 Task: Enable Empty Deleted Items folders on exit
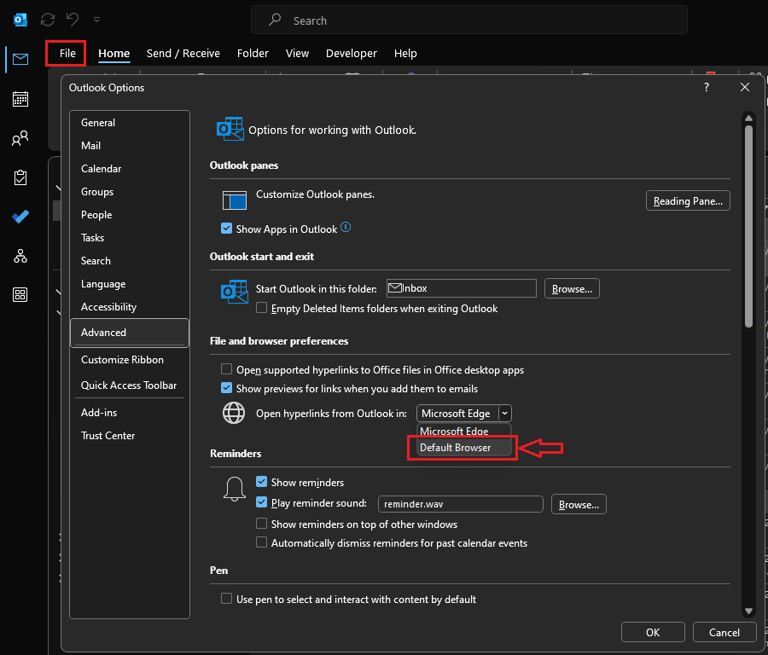coord(263,308)
